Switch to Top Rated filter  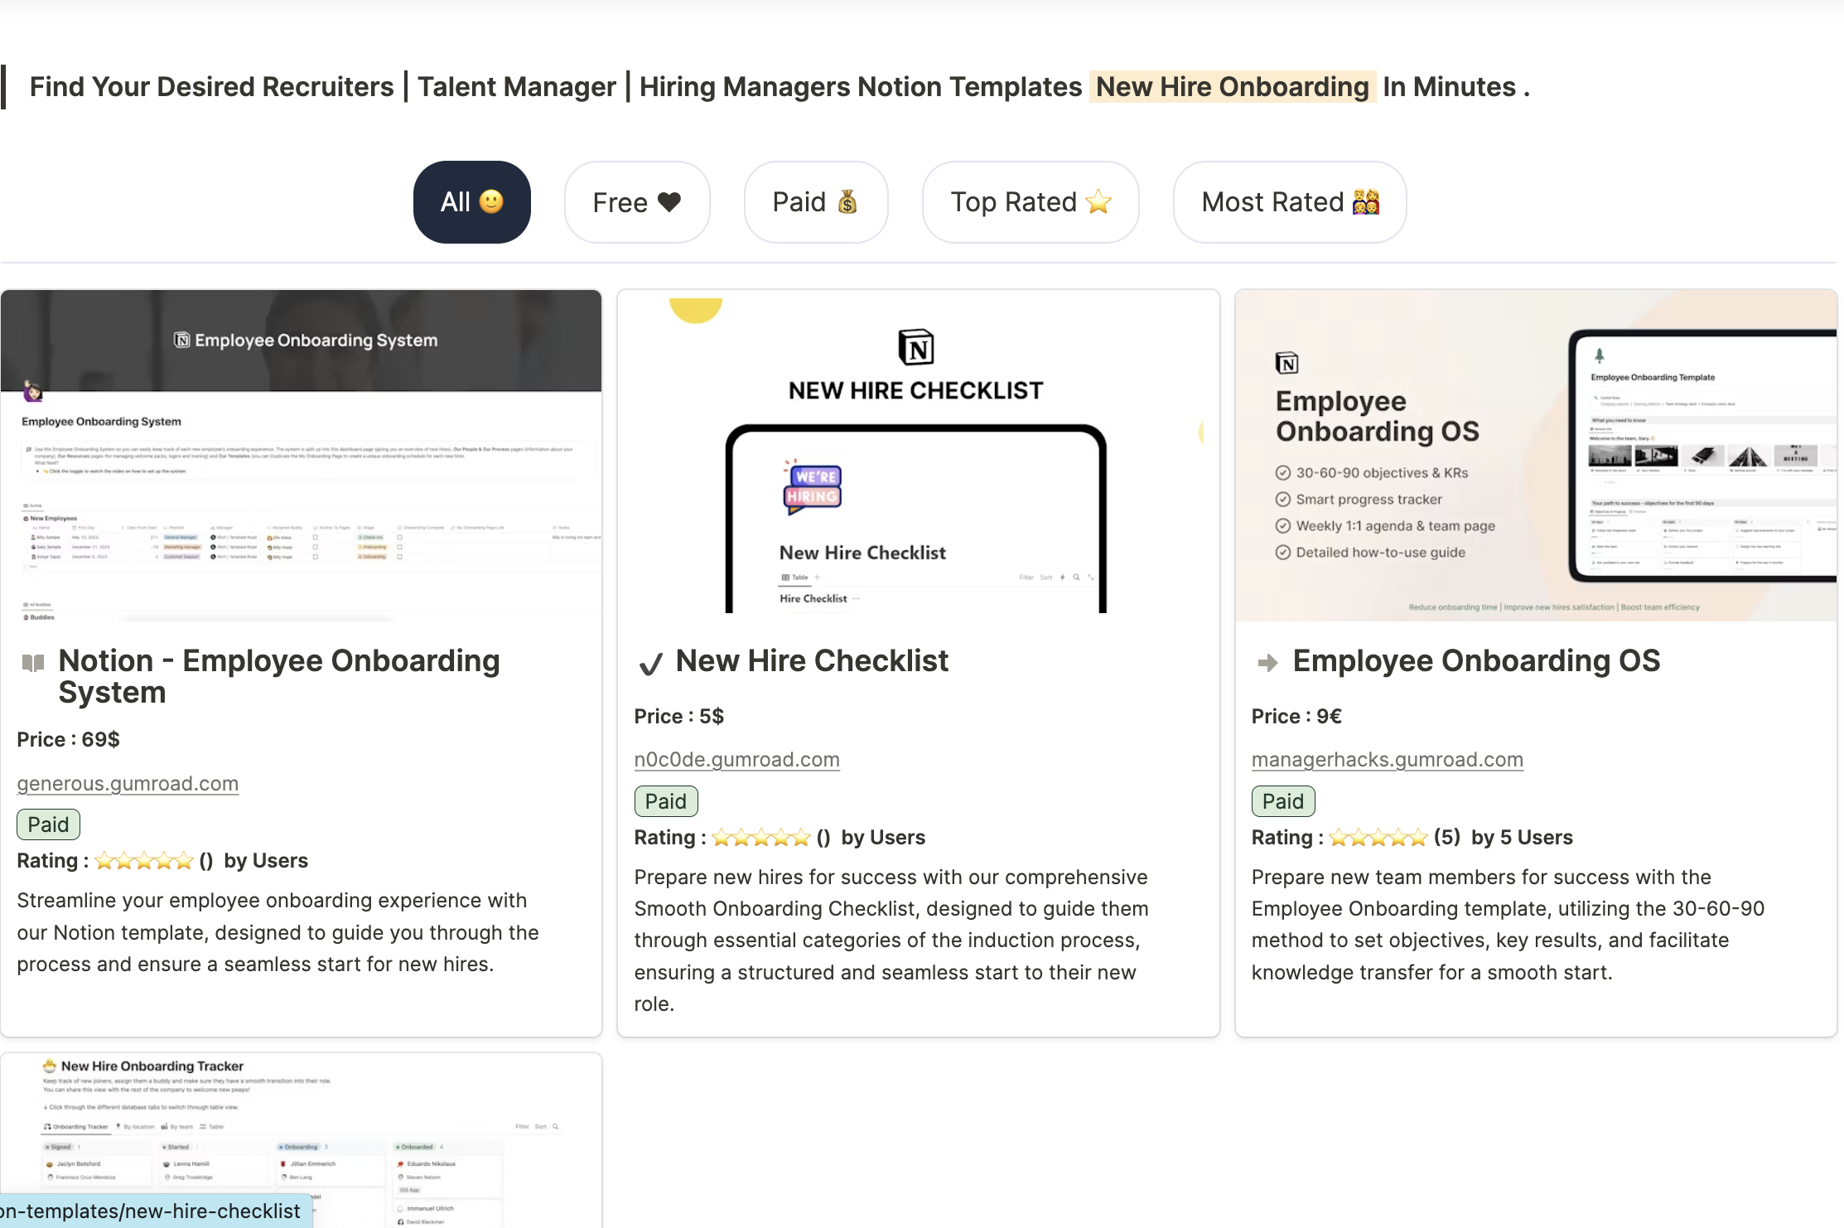[x=1030, y=202]
